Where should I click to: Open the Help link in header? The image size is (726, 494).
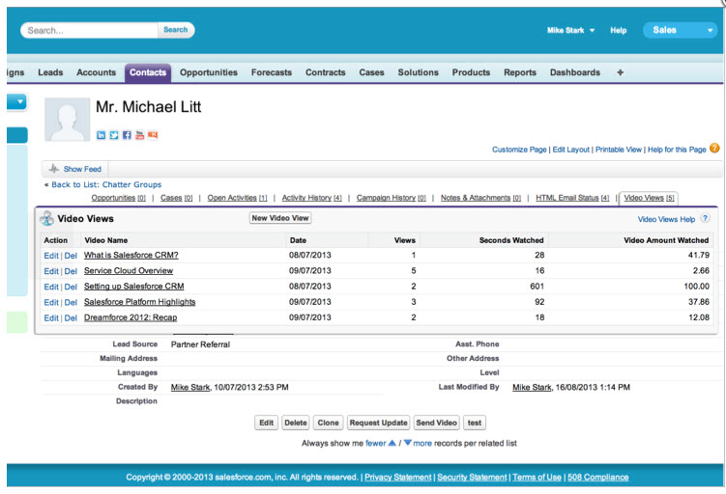click(618, 31)
